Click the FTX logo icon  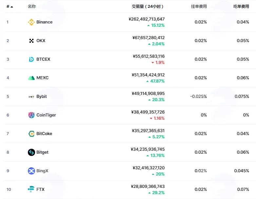pos(31,189)
